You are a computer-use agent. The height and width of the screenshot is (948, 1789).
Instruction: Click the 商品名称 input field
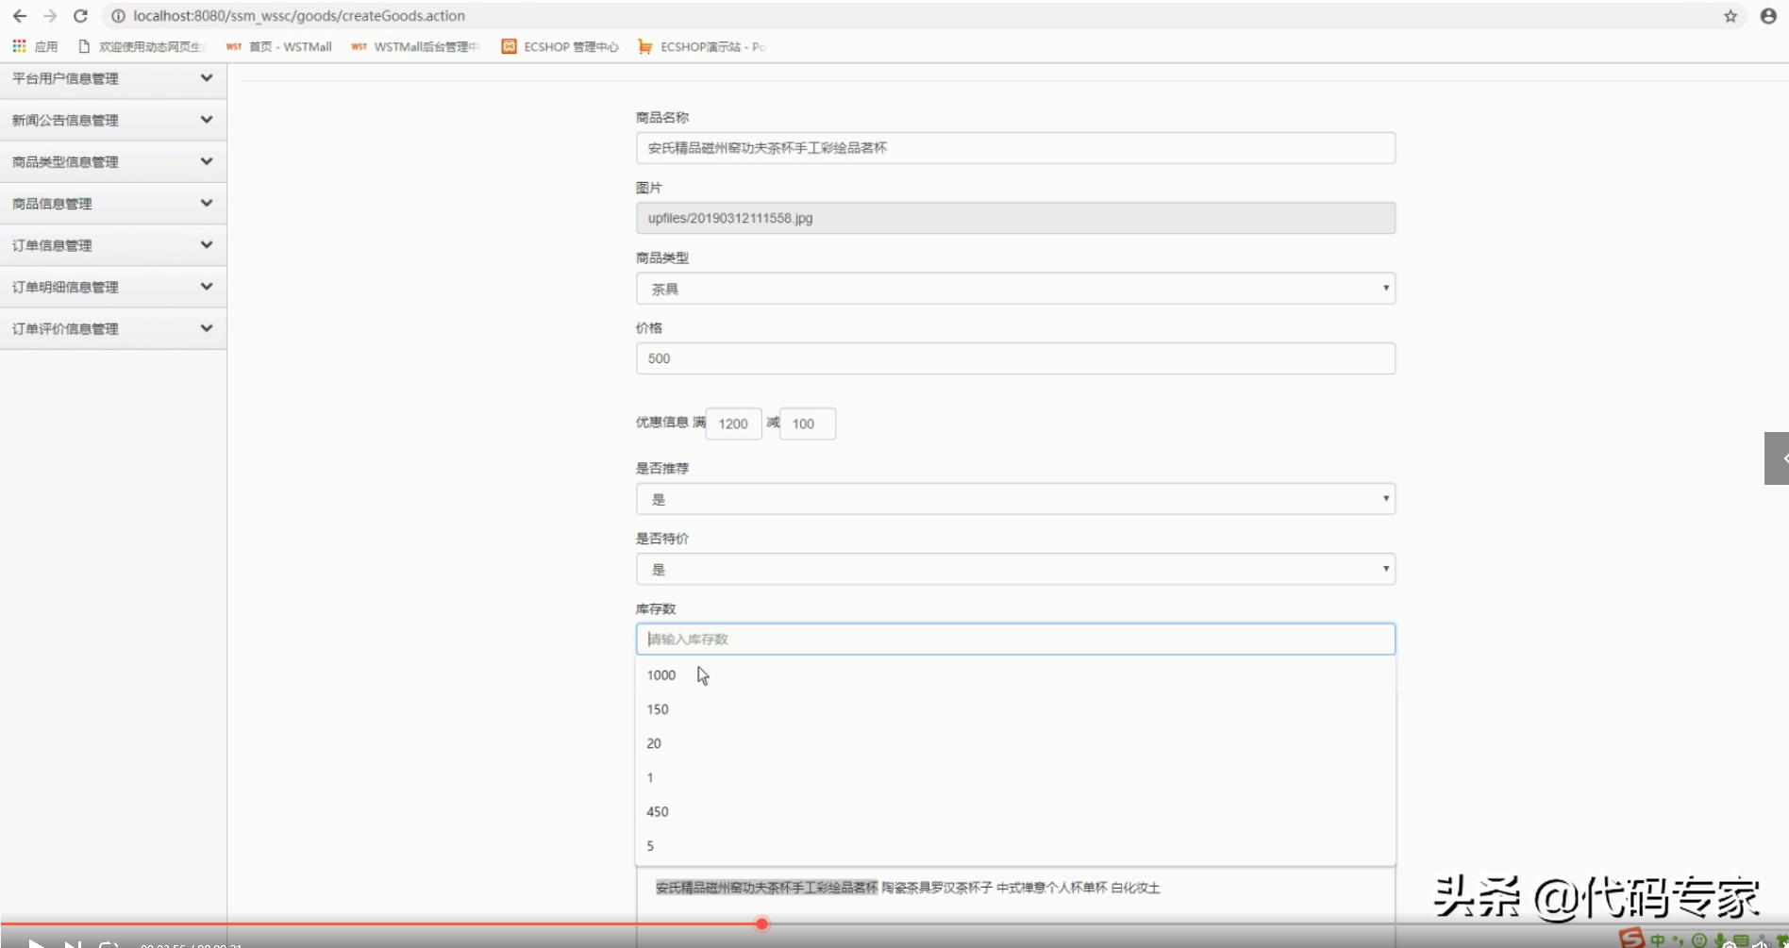pos(1015,148)
